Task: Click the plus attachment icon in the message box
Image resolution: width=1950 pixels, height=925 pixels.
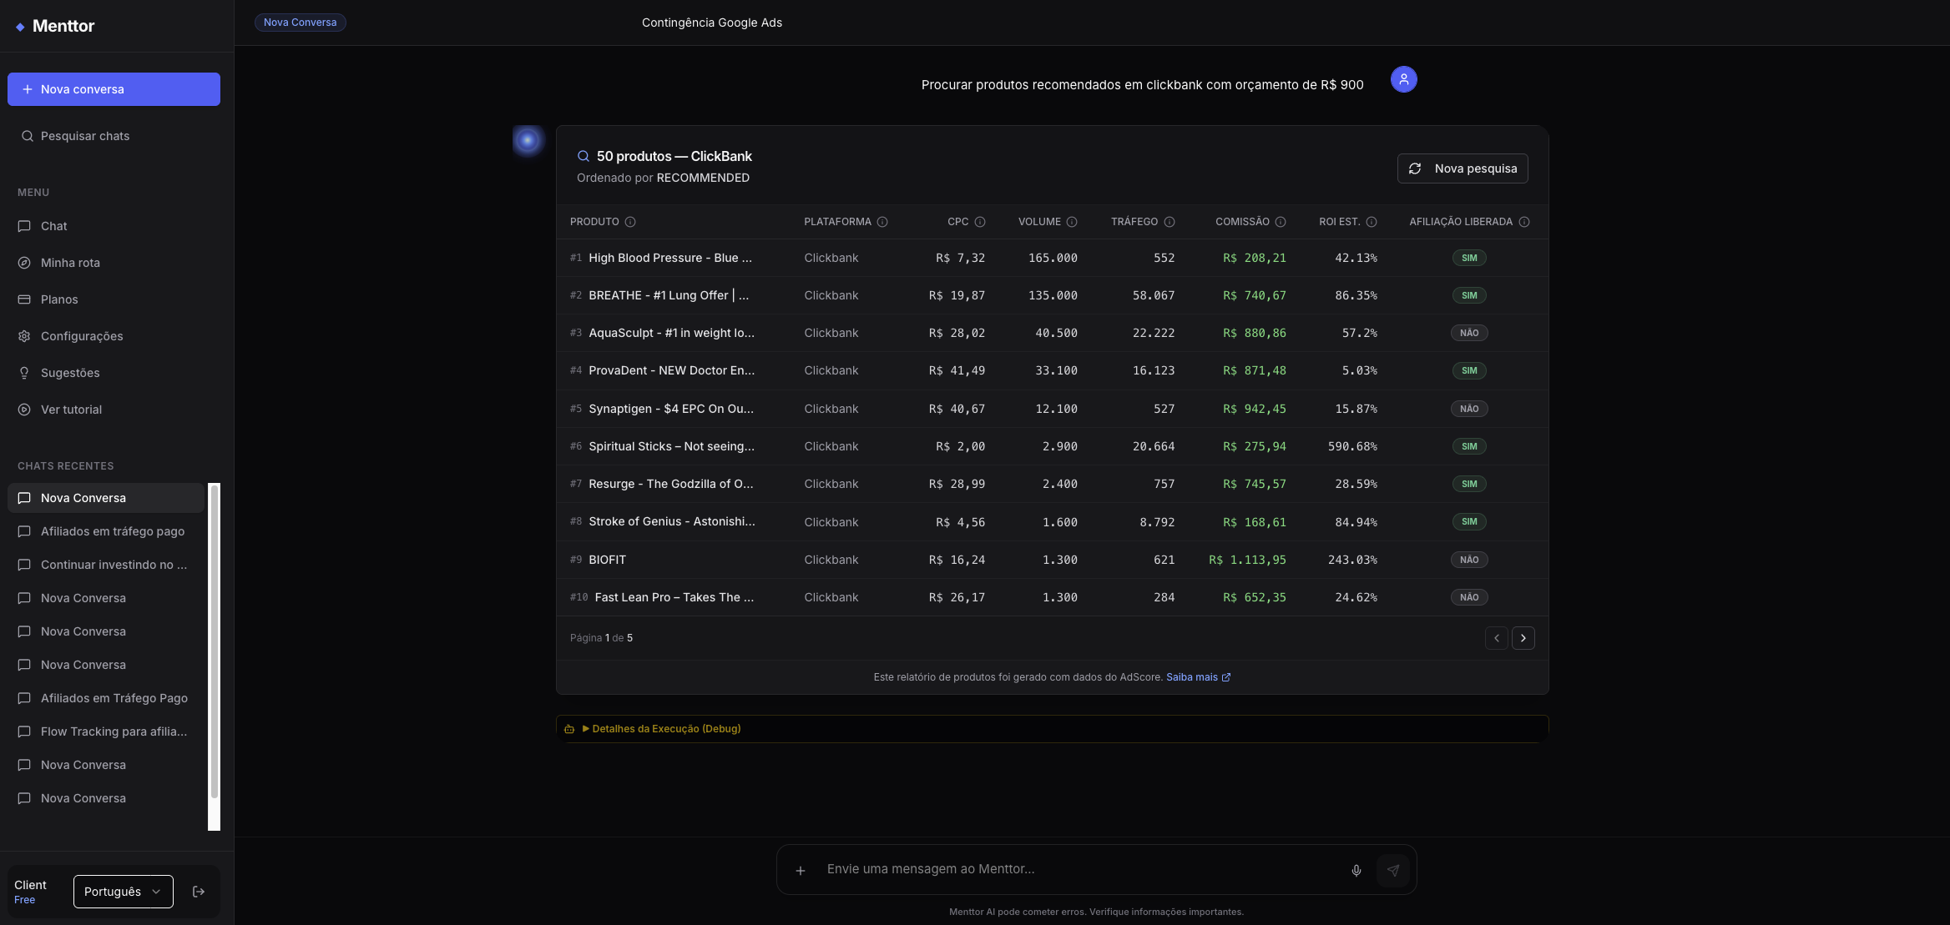Action: pyautogui.click(x=800, y=870)
